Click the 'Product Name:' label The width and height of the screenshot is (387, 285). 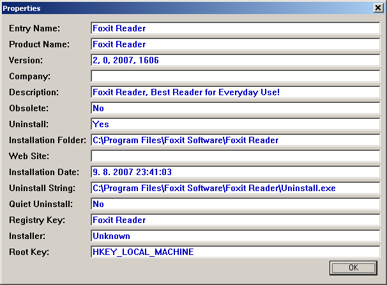tap(39, 44)
